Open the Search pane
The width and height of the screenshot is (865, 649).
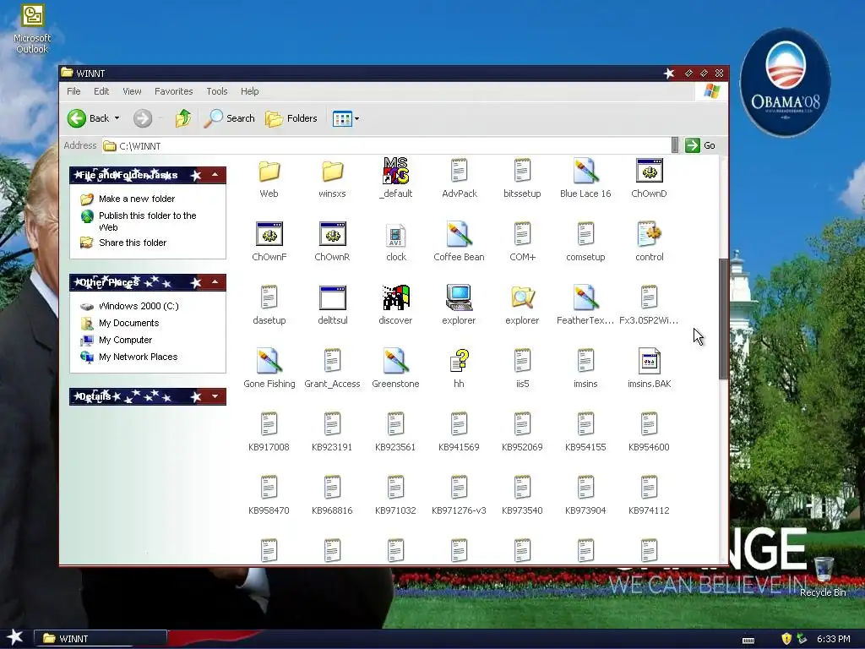pos(230,118)
